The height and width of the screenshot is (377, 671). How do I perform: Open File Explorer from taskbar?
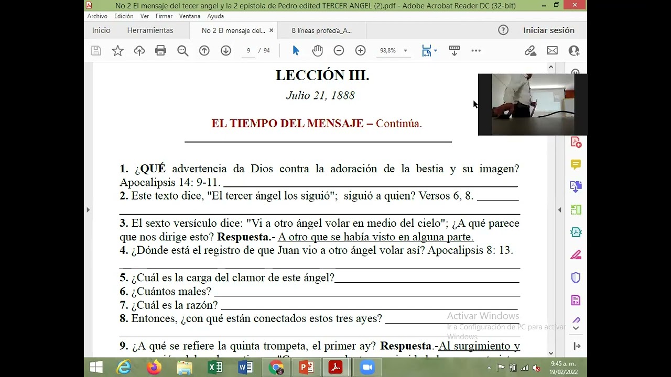tap(185, 368)
